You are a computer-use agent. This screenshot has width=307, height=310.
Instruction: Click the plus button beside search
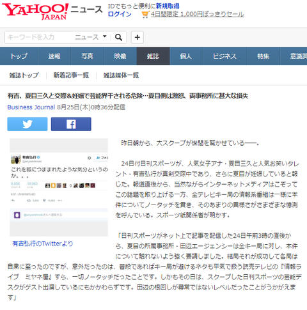137,37
